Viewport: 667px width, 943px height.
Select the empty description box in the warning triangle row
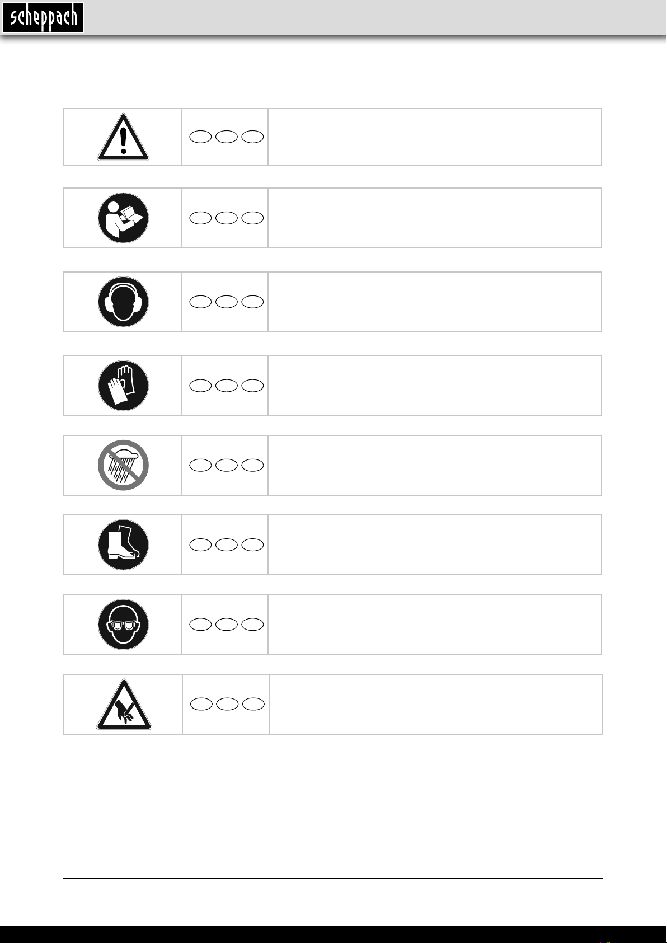point(434,137)
